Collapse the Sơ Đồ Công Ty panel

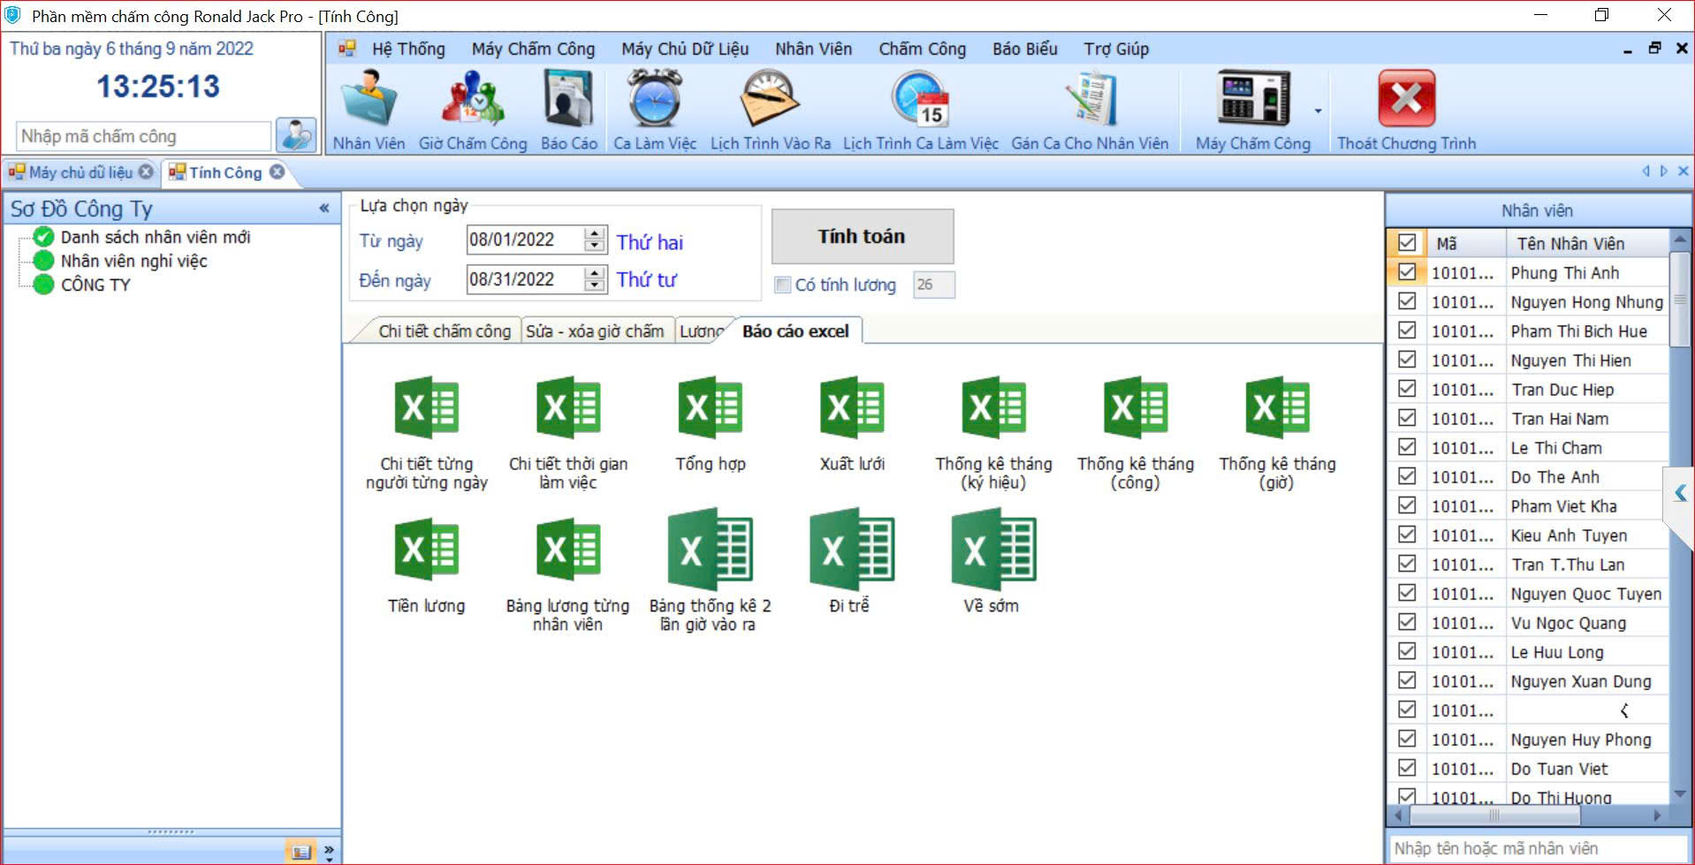(324, 209)
